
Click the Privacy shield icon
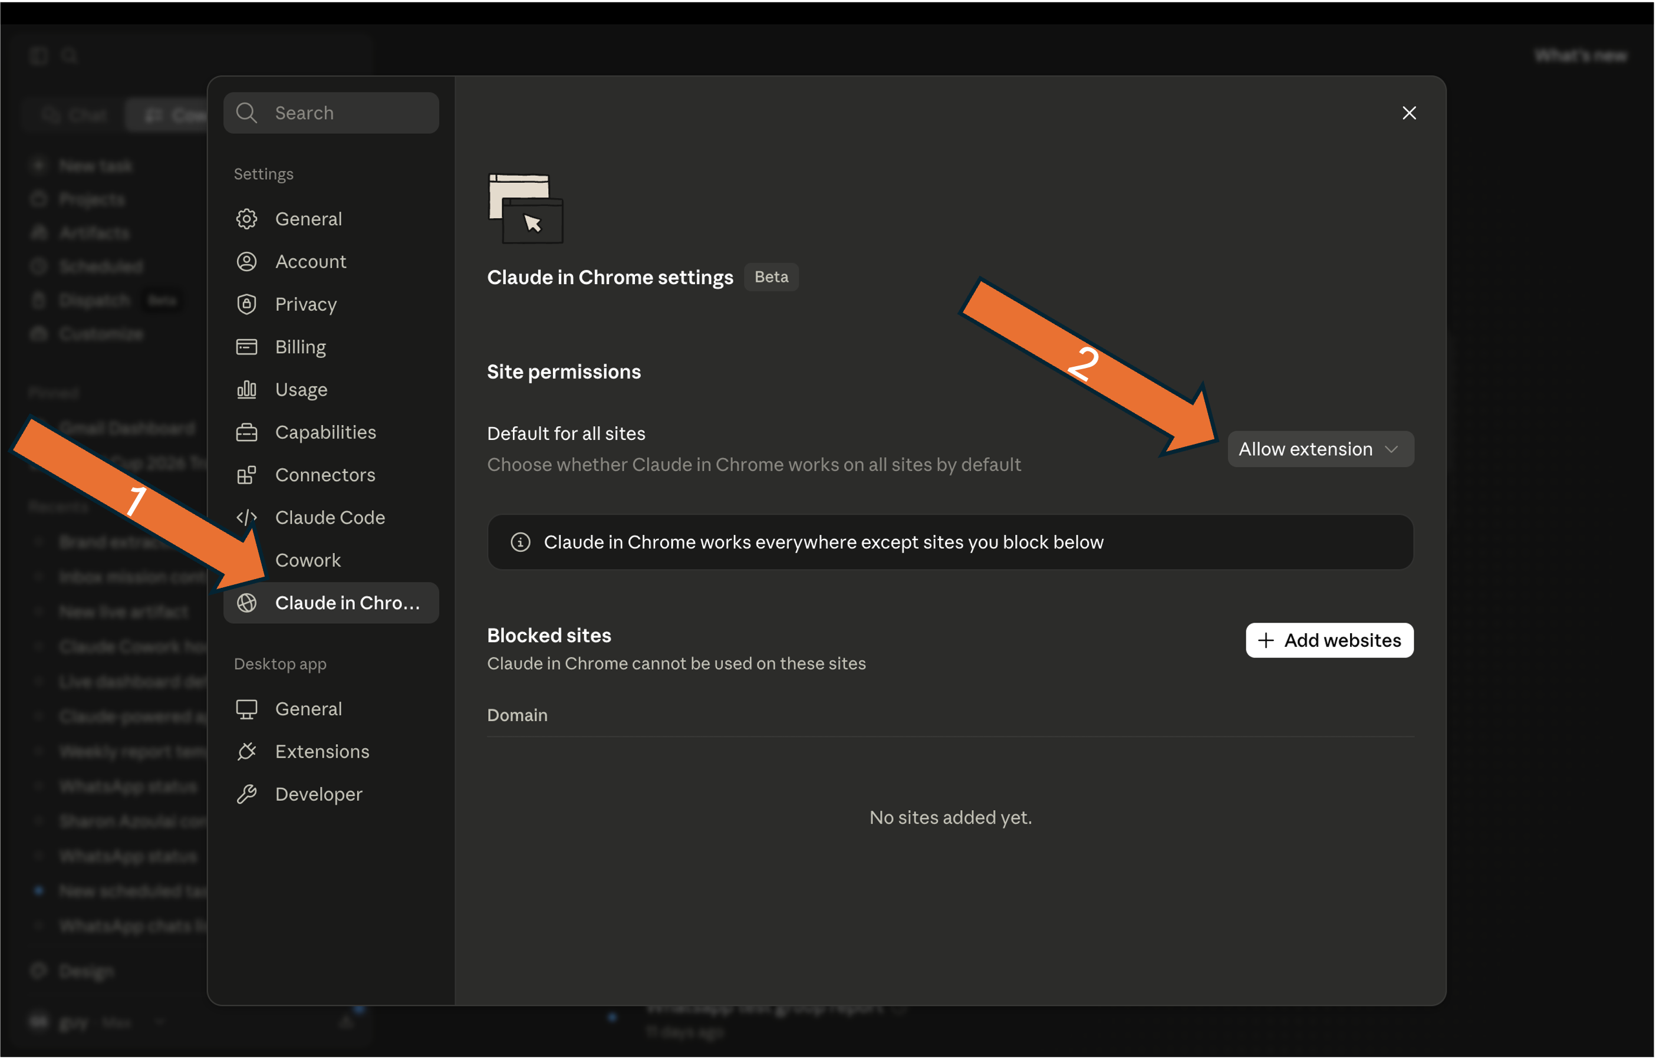[246, 304]
